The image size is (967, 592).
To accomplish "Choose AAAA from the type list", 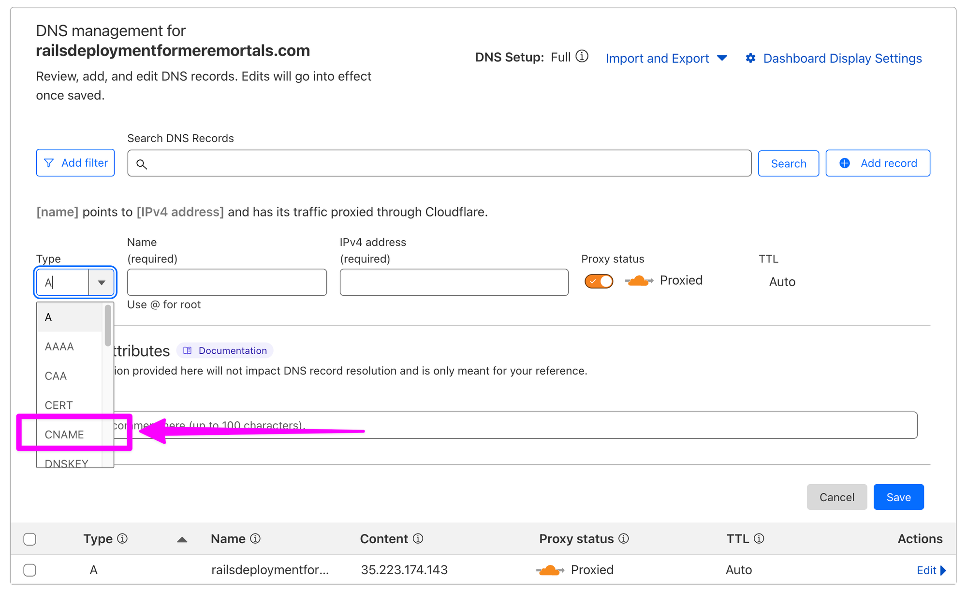I will [x=59, y=347].
